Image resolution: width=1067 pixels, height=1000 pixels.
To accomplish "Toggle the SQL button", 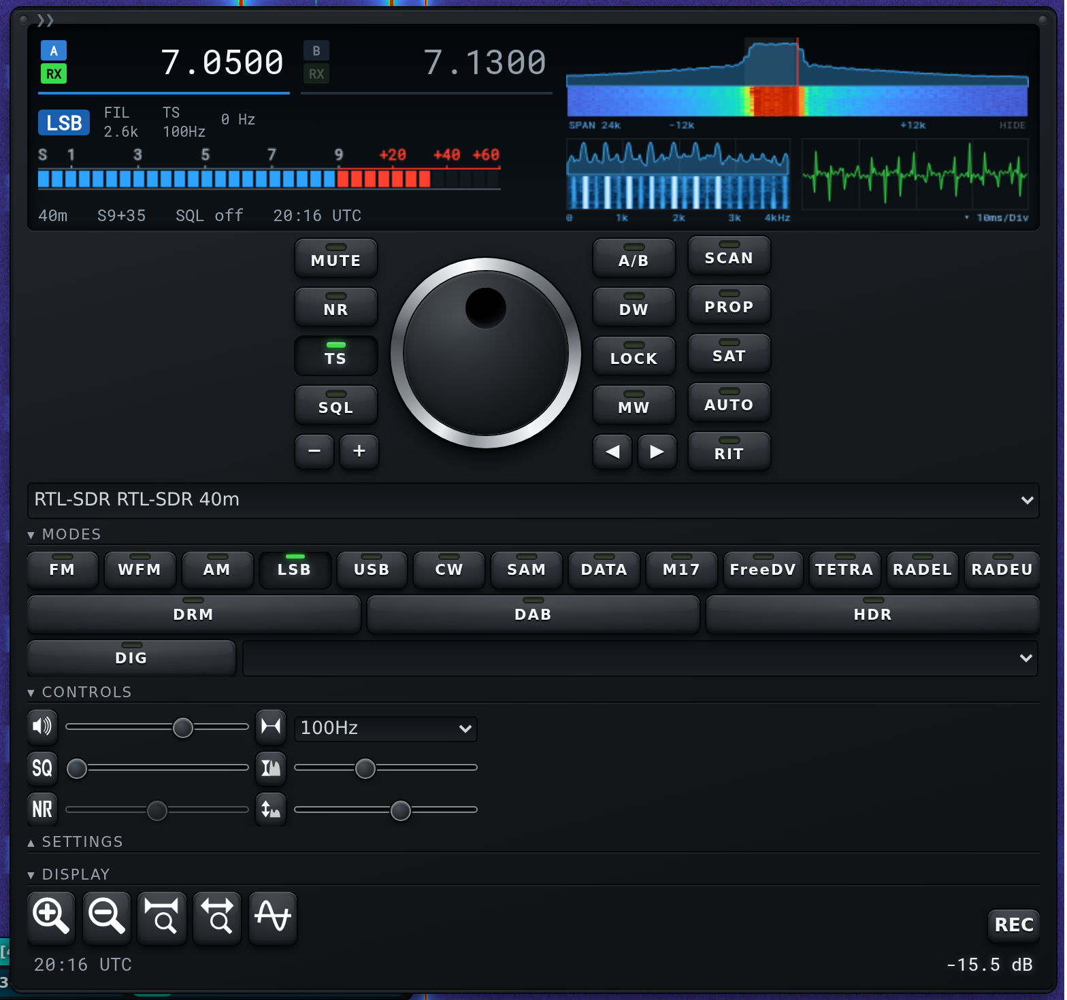I will pyautogui.click(x=336, y=405).
